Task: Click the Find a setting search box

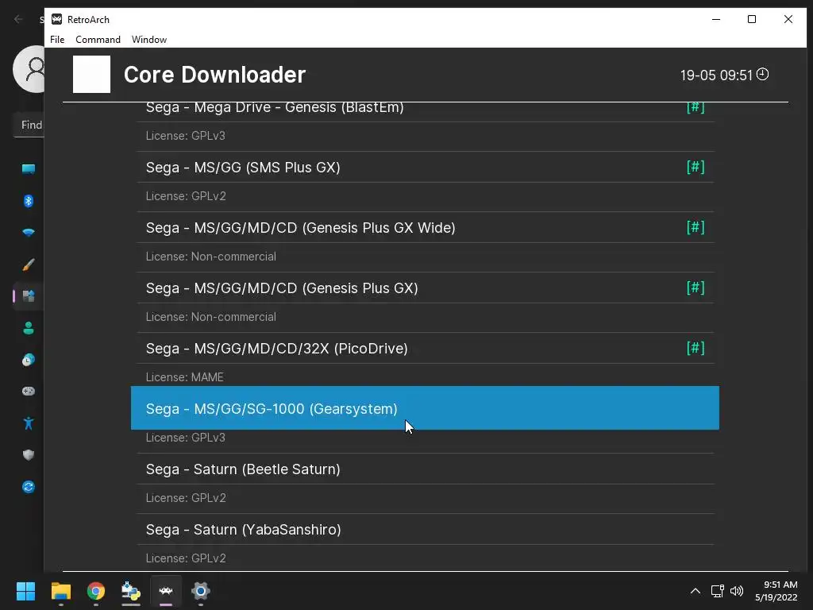Action: [29, 125]
